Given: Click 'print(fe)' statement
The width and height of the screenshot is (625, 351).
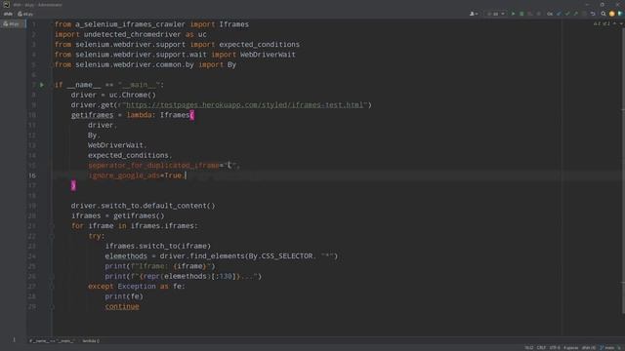Looking at the screenshot, I should tap(124, 296).
